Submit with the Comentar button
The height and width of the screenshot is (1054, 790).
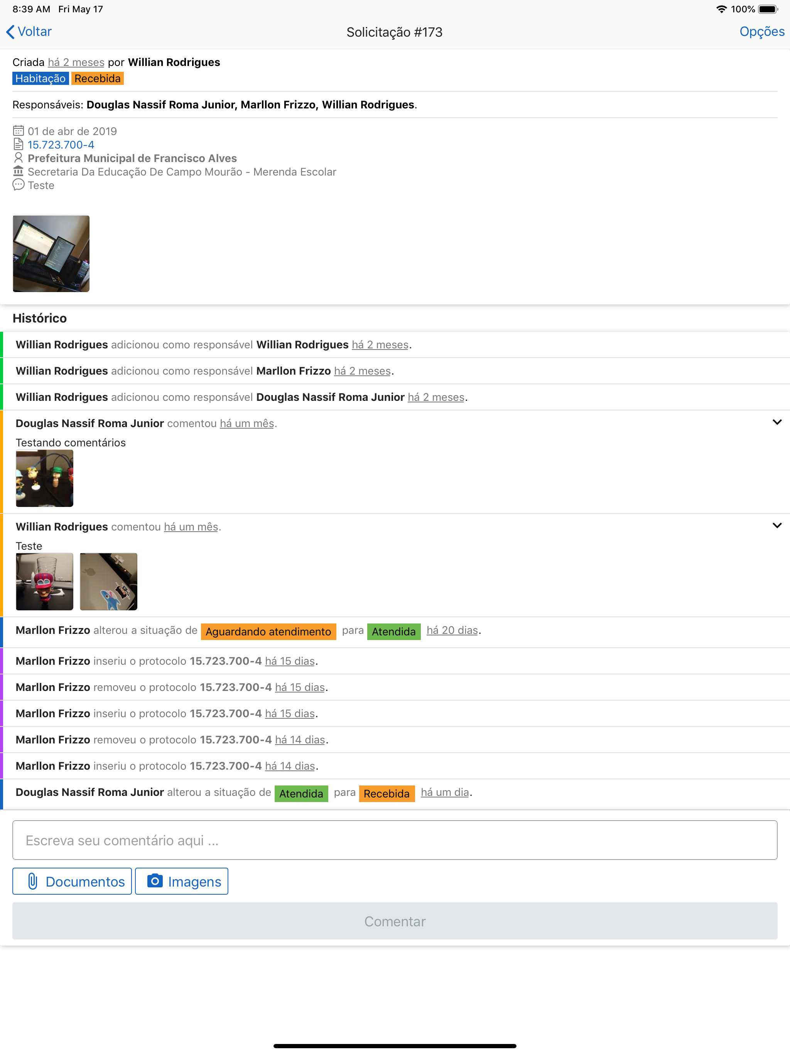tap(395, 921)
